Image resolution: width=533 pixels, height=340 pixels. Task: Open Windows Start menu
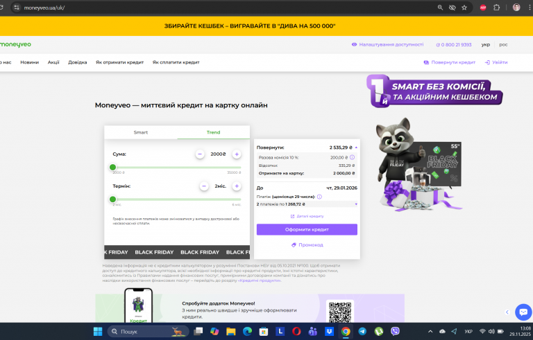[98, 332]
